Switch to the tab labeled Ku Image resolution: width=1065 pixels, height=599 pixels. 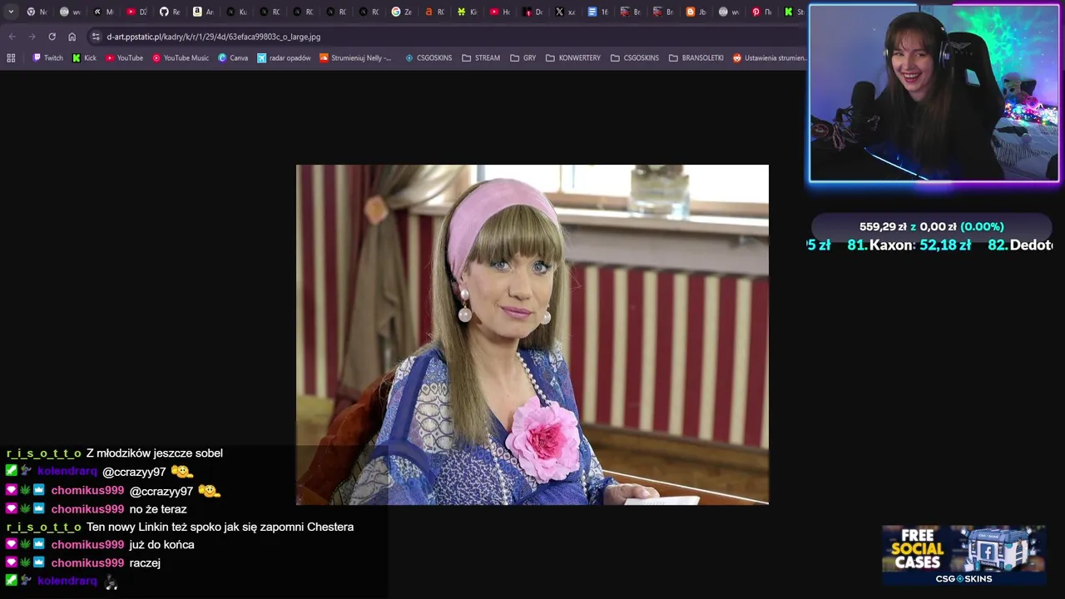236,12
